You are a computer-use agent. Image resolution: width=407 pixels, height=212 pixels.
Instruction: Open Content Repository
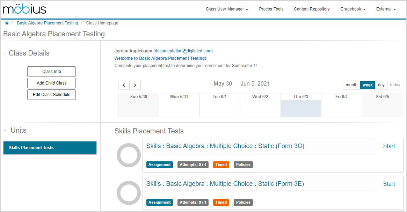click(x=312, y=9)
